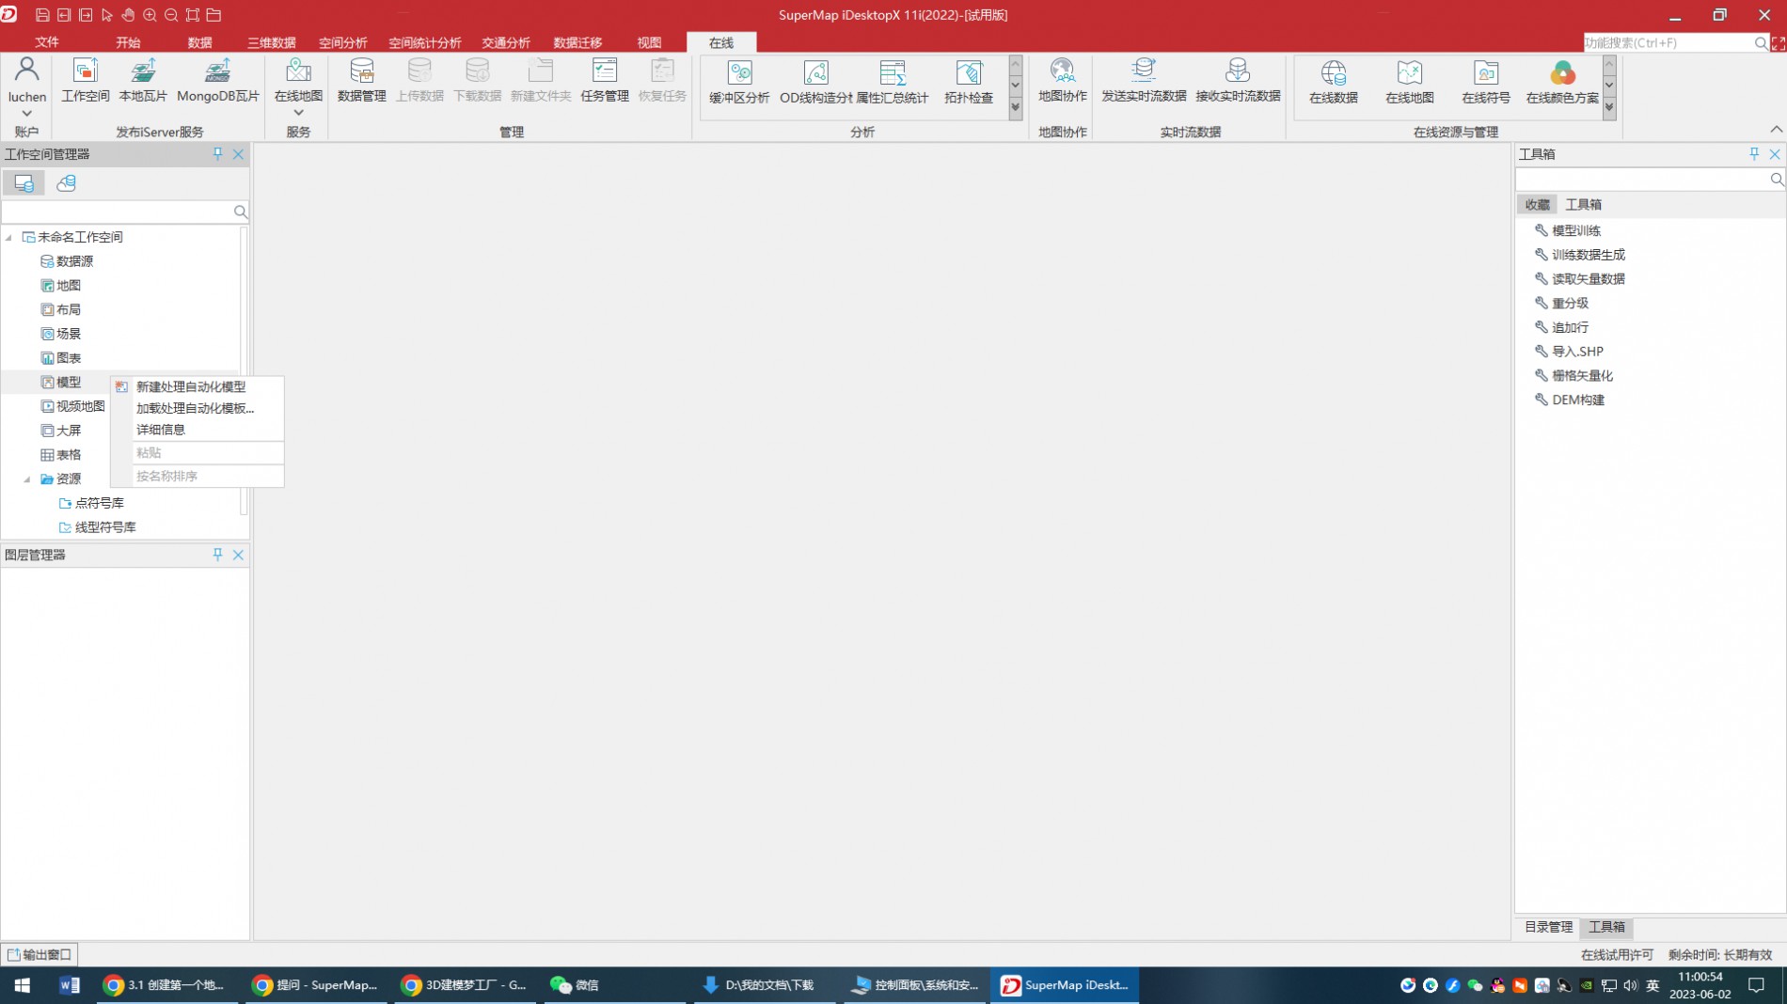The image size is (1787, 1004).
Task: Collapse the 未命名工作空间 tree node
Action: 9,238
